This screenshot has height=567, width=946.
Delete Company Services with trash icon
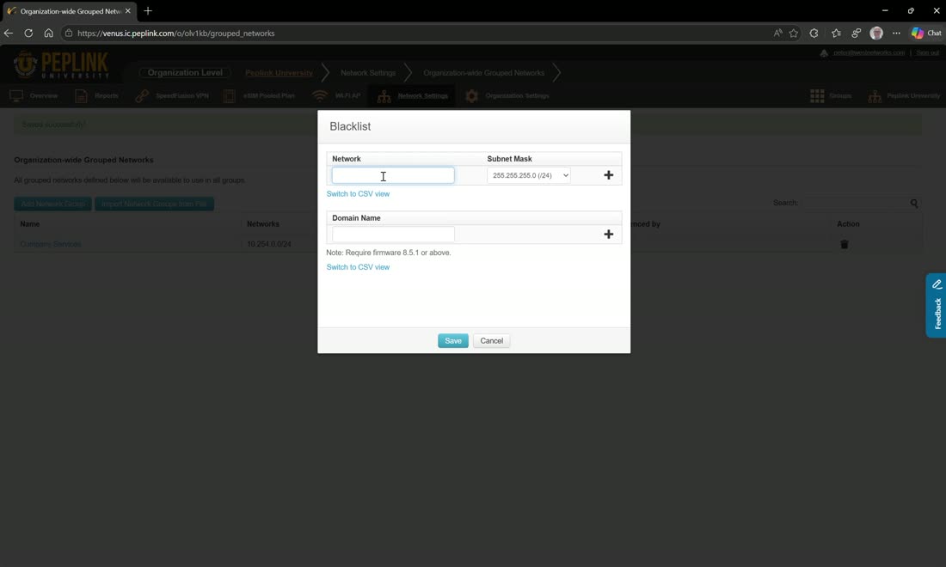(x=844, y=244)
